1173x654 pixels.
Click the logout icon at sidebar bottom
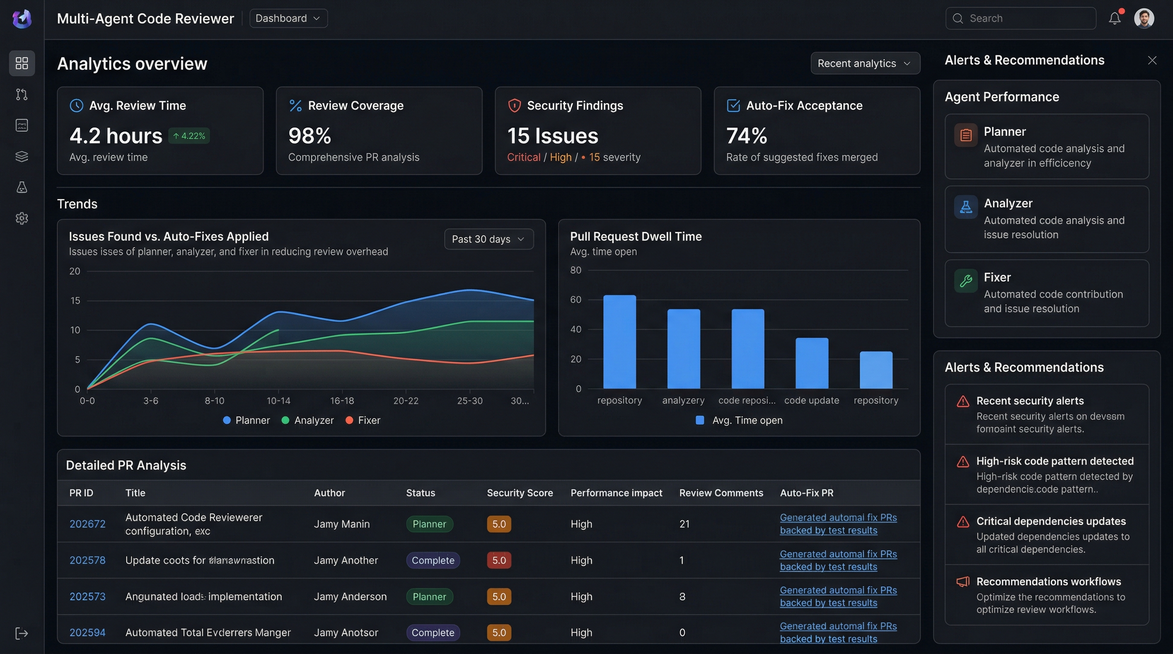pyautogui.click(x=21, y=633)
